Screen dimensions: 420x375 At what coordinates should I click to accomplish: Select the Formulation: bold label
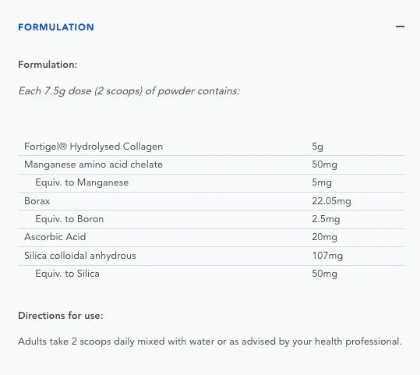click(48, 65)
